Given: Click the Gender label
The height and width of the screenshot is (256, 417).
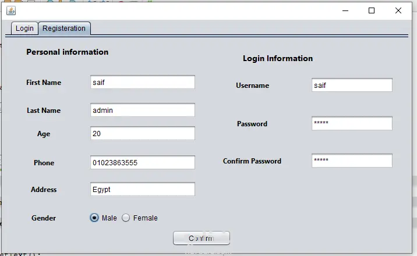Looking at the screenshot, I should point(44,218).
